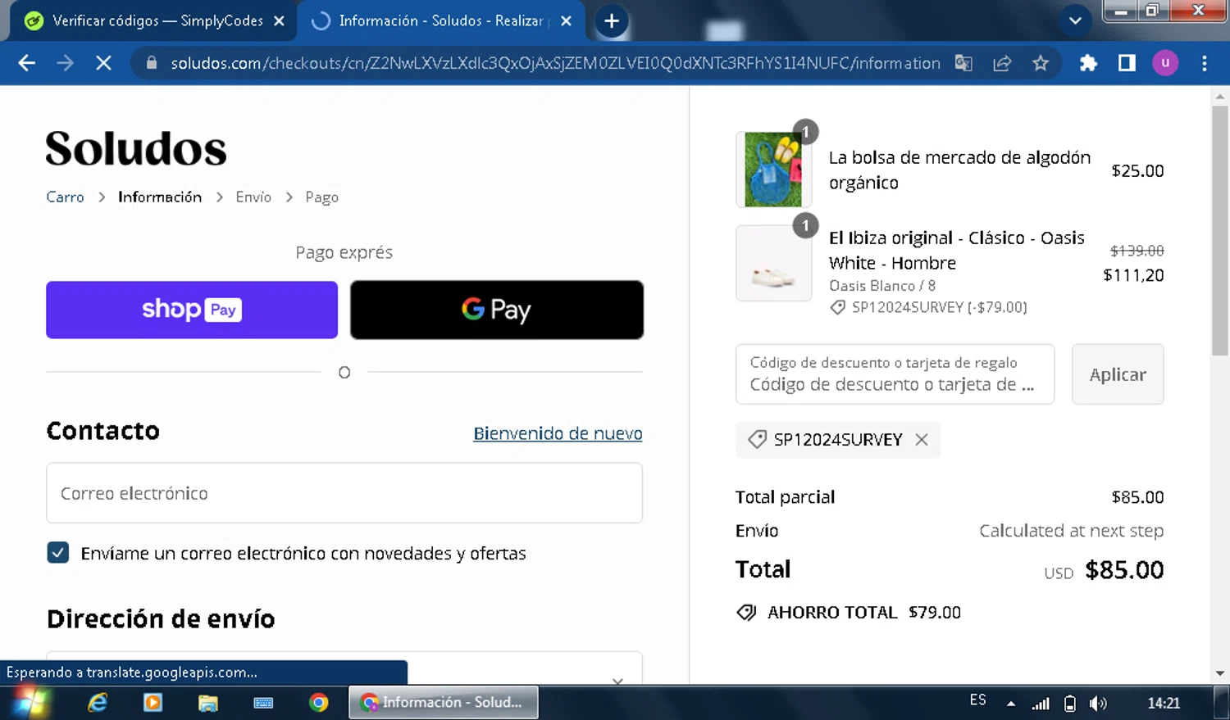Click the scrollbar down arrow
Viewport: 1230px width, 720px height.
1220,673
